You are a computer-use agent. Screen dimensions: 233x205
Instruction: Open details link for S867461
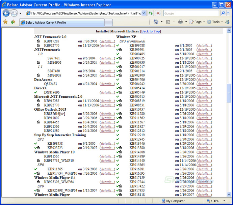(107, 58)
